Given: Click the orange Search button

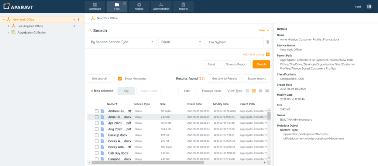Looking at the screenshot, I should (x=261, y=64).
